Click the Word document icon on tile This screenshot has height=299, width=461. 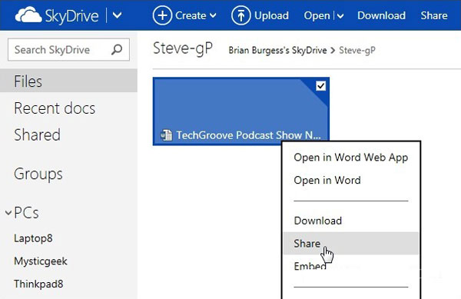pos(167,135)
